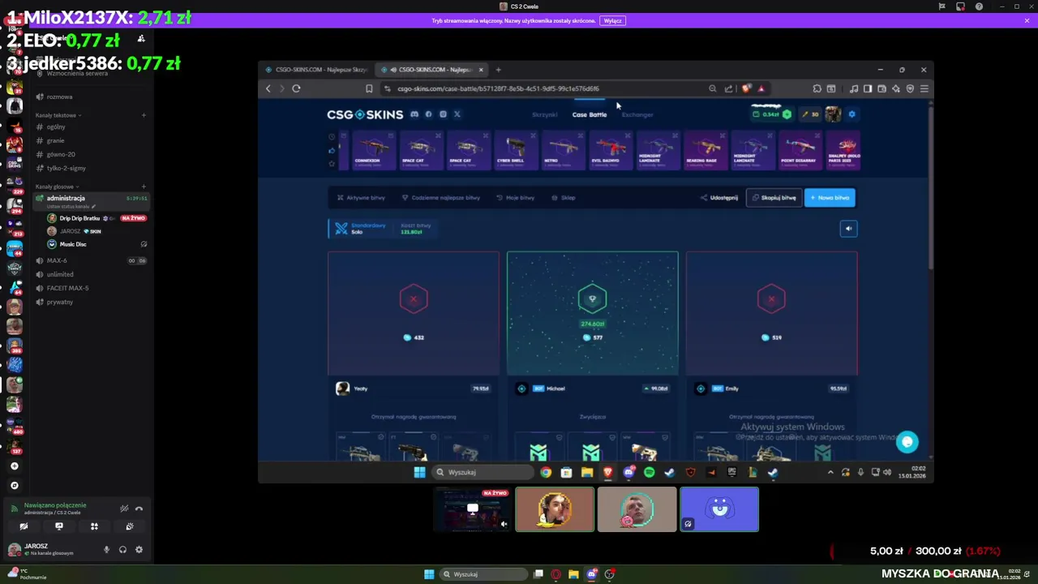This screenshot has width=1038, height=584.
Task: Start an activity in the Discord voice panel
Action: [x=94, y=526]
